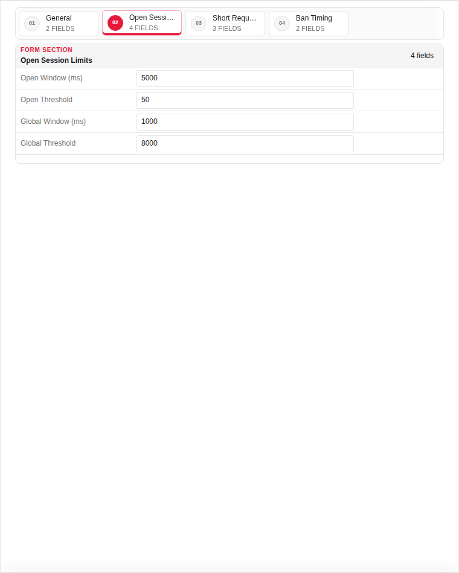Screen dimensions: 459x573
Task: Open the Short Requests tab
Action: coord(225,24)
